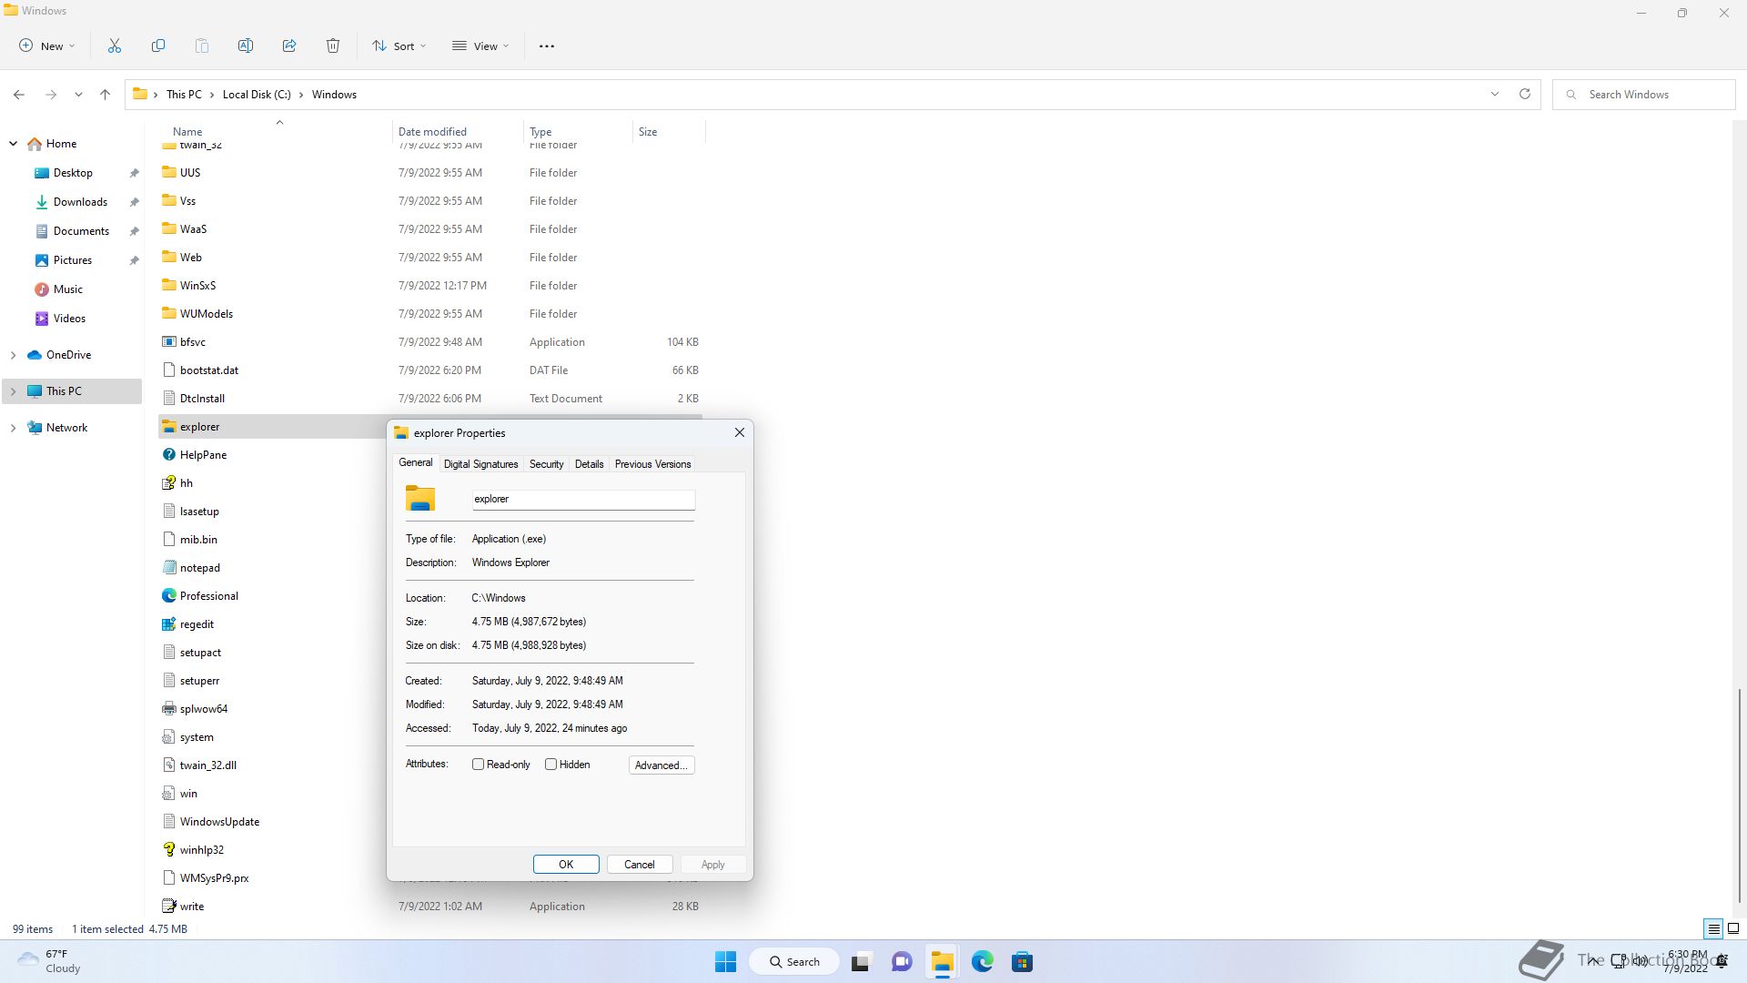
Task: Switch to the Security tab
Action: [x=546, y=464]
